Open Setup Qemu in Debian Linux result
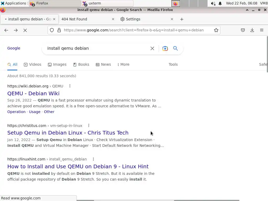The image size is (268, 201). point(68,133)
